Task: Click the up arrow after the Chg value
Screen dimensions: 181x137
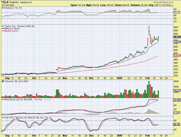Action: pos(172,5)
